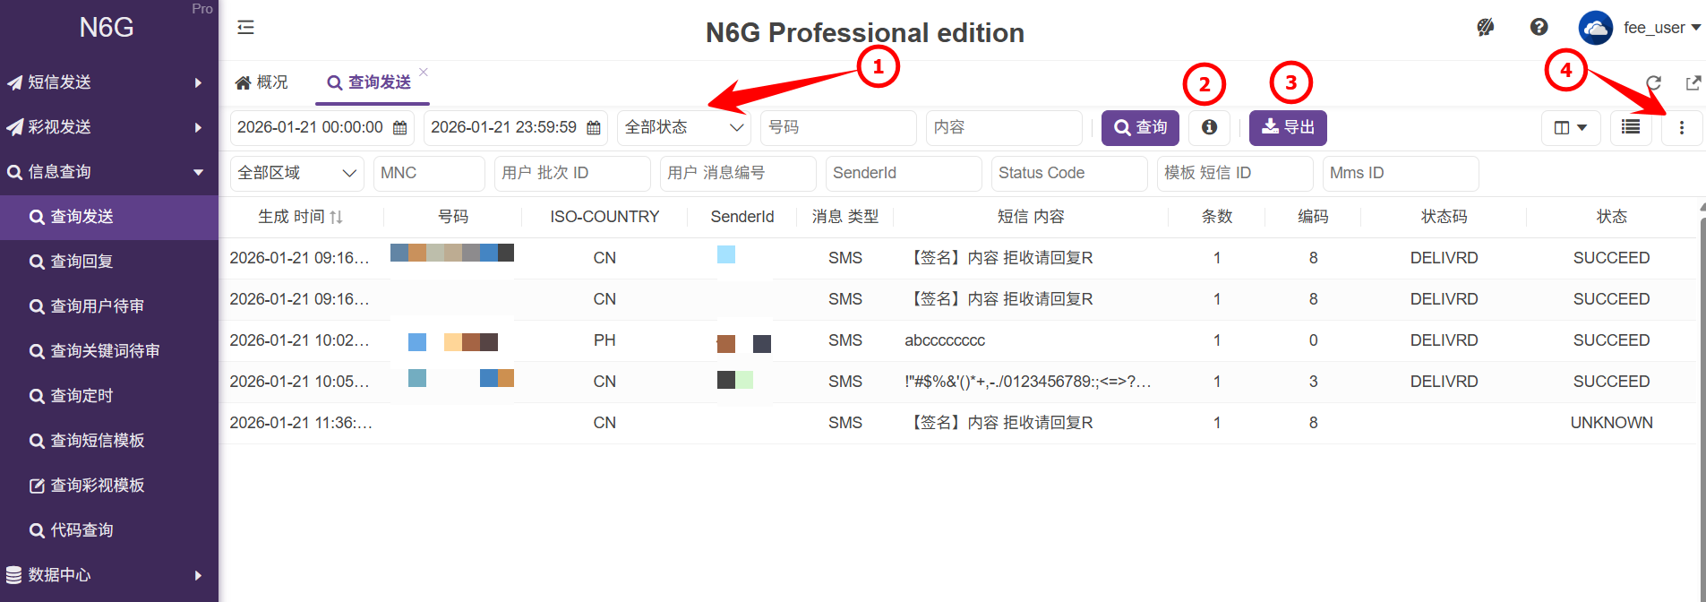Open the three-dot more options menu

coord(1681,128)
